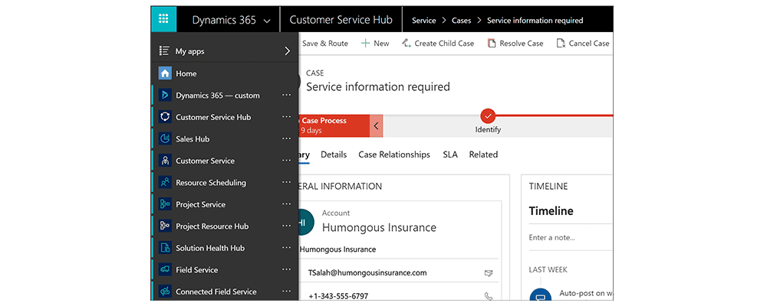The image size is (767, 306).
Task: Open more options for Field Service
Action: (x=287, y=270)
